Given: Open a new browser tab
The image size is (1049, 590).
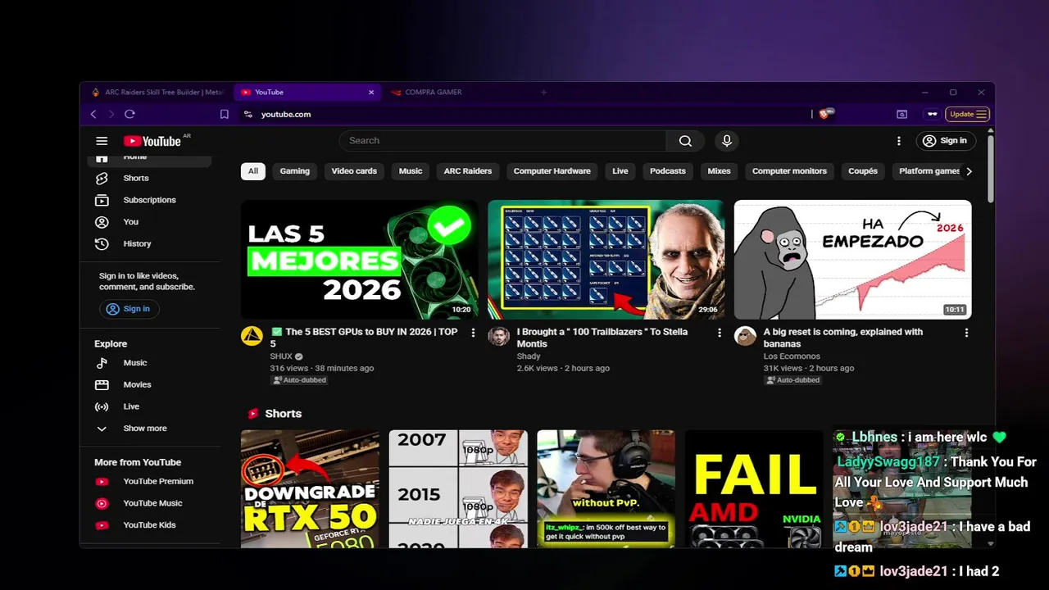Looking at the screenshot, I should pyautogui.click(x=543, y=93).
